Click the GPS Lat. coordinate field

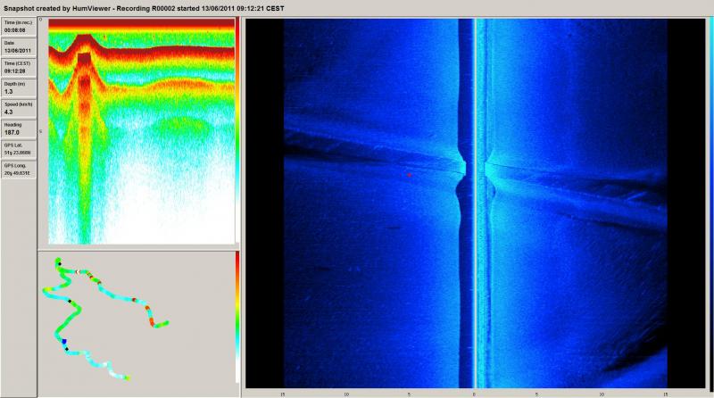click(19, 152)
